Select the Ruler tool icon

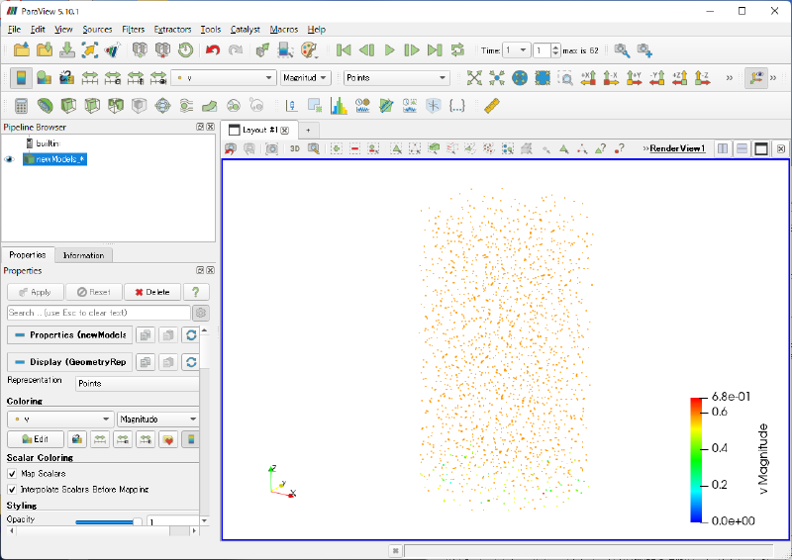[492, 106]
